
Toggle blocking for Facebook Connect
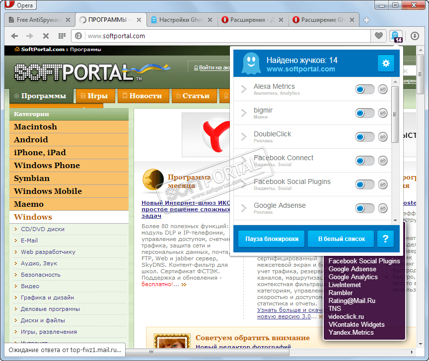(365, 161)
